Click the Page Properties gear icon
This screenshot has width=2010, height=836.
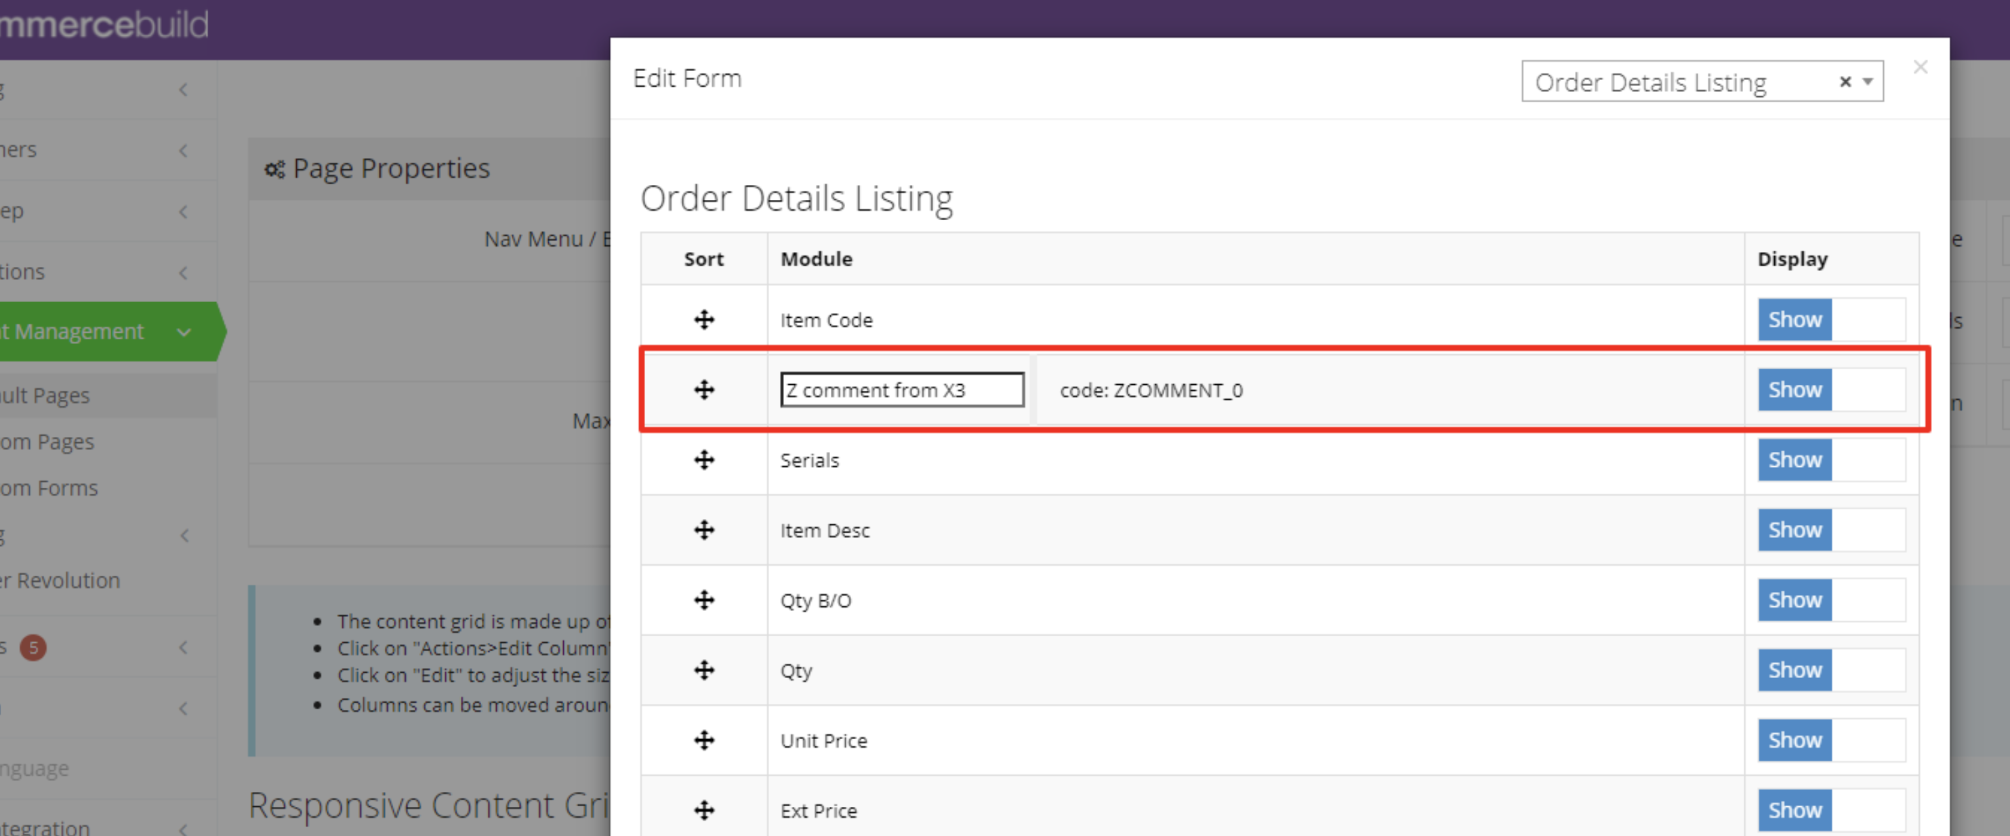click(274, 169)
